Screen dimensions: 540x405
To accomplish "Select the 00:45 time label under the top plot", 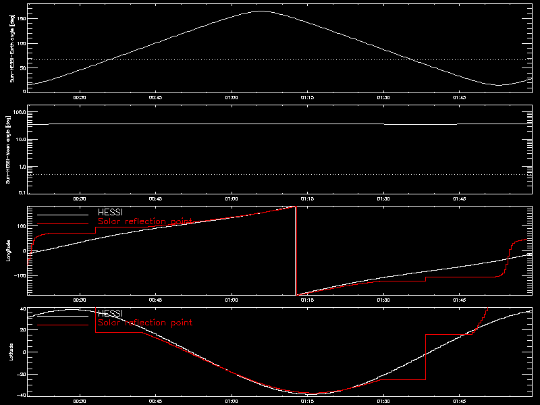I will [155, 98].
